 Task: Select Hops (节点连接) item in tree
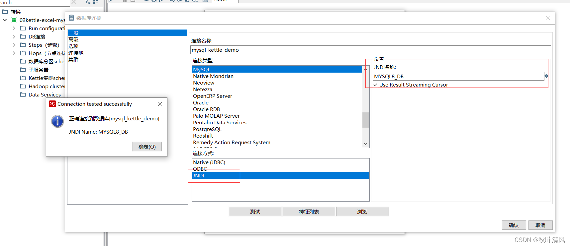coord(47,53)
